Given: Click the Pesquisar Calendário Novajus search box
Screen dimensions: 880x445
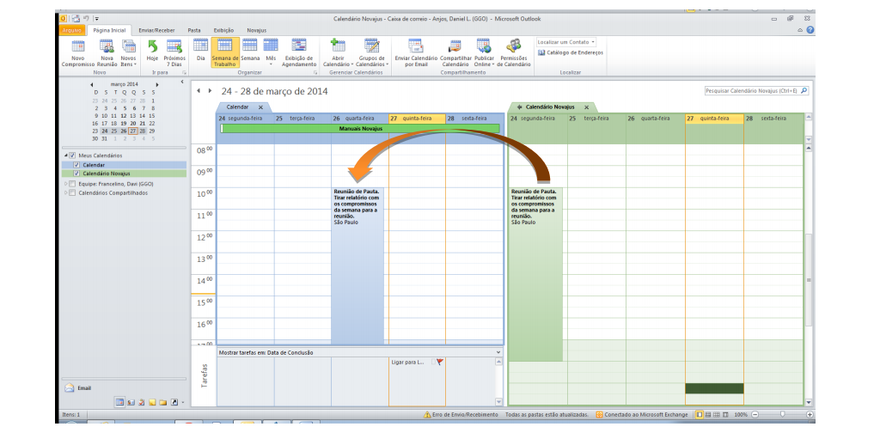Looking at the screenshot, I should (x=756, y=90).
